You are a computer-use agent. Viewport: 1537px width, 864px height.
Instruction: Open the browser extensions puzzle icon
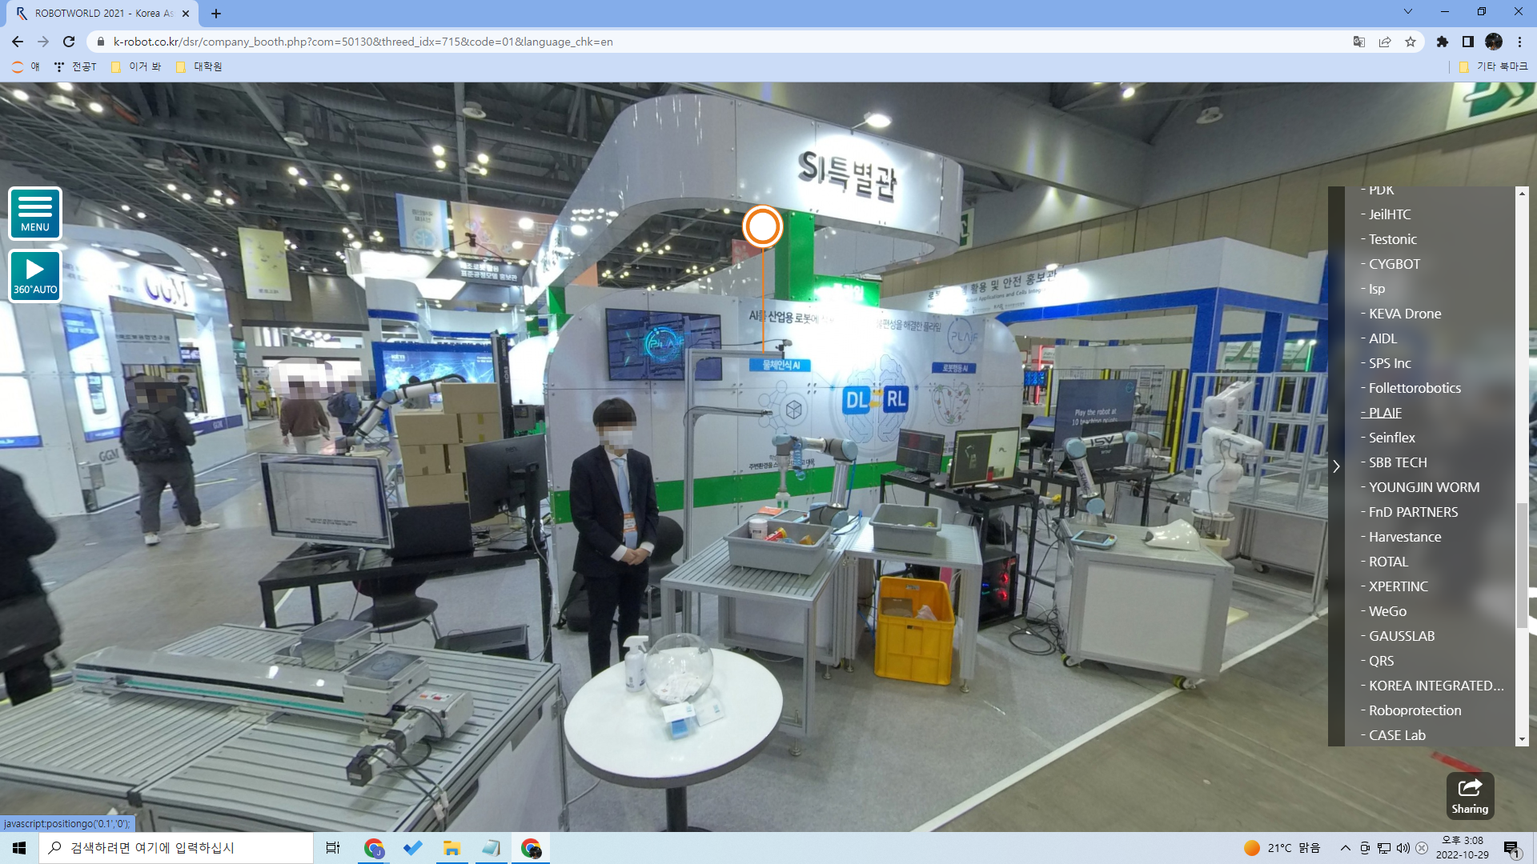1443,42
